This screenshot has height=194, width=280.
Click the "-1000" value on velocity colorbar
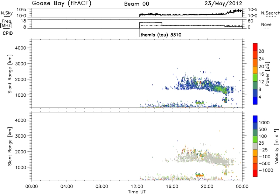click(x=266, y=170)
